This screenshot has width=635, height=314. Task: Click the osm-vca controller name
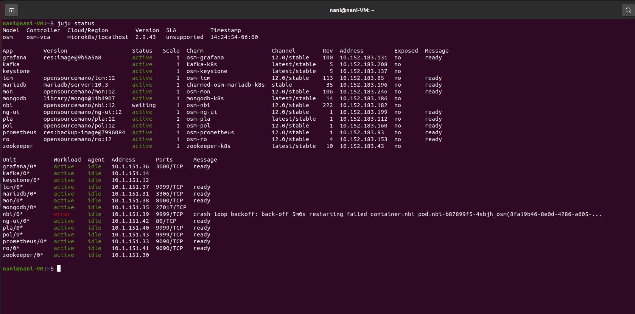pos(38,37)
